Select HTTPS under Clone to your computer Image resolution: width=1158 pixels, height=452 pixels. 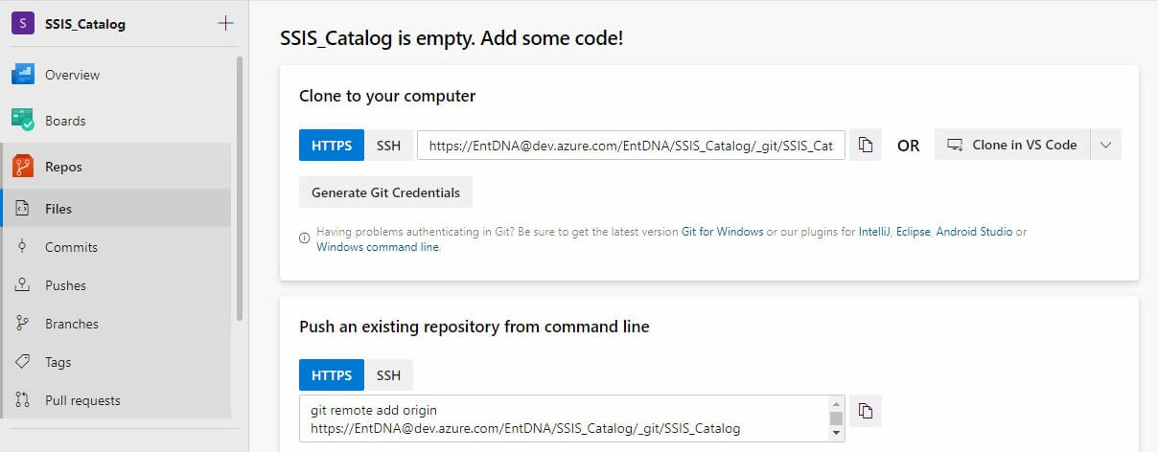tap(332, 146)
